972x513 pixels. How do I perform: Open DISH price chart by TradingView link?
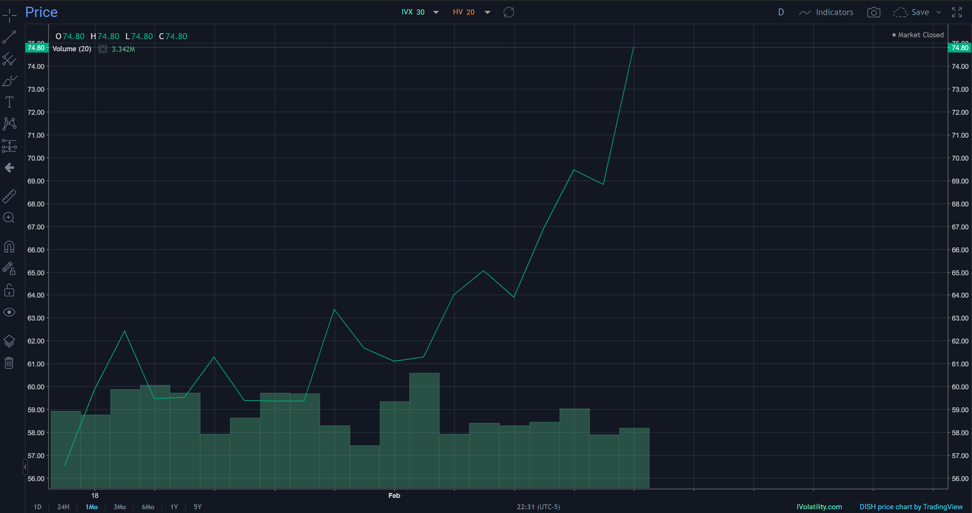911,507
